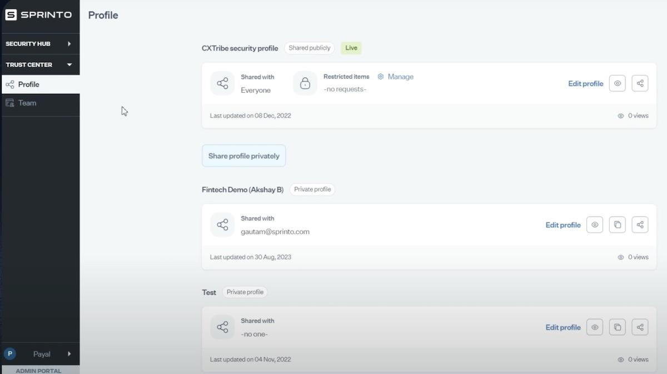The height and width of the screenshot is (374, 667).
Task: Collapse the Trust Center dropdown arrow
Action: (x=69, y=64)
